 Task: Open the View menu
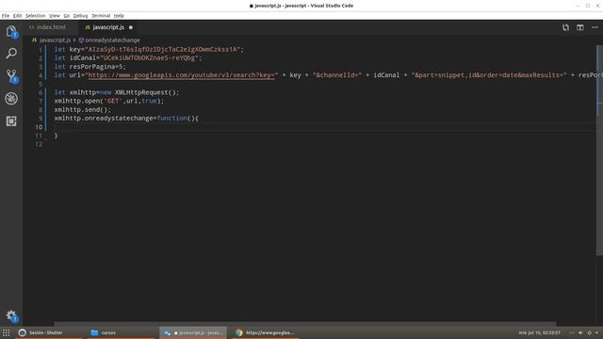pyautogui.click(x=55, y=16)
